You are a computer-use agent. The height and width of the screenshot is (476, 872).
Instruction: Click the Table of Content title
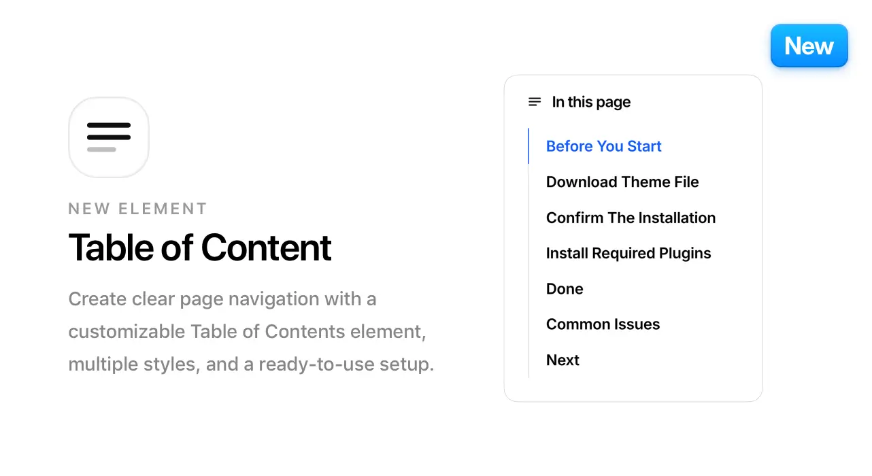(x=200, y=247)
